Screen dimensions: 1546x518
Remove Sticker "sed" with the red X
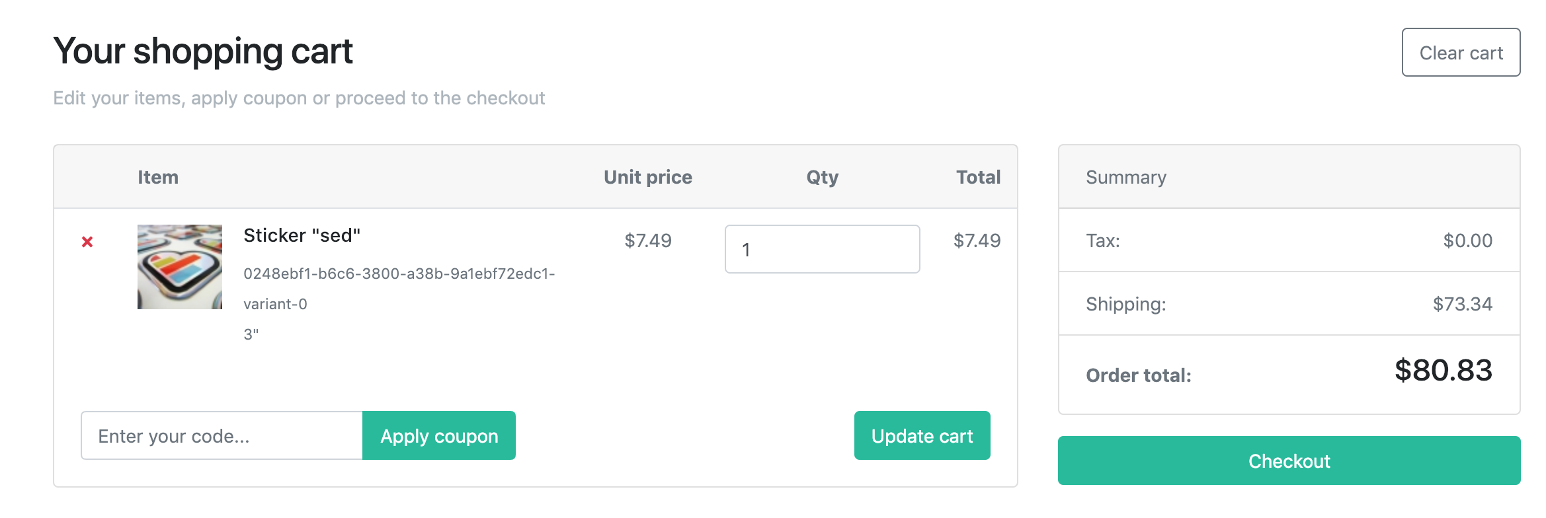point(87,242)
